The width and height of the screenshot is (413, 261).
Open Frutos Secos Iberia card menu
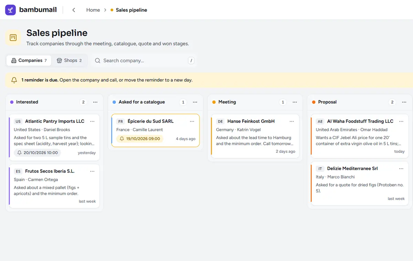tap(92, 171)
